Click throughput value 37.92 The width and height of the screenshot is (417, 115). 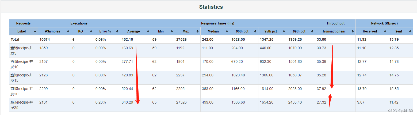(x=321, y=89)
